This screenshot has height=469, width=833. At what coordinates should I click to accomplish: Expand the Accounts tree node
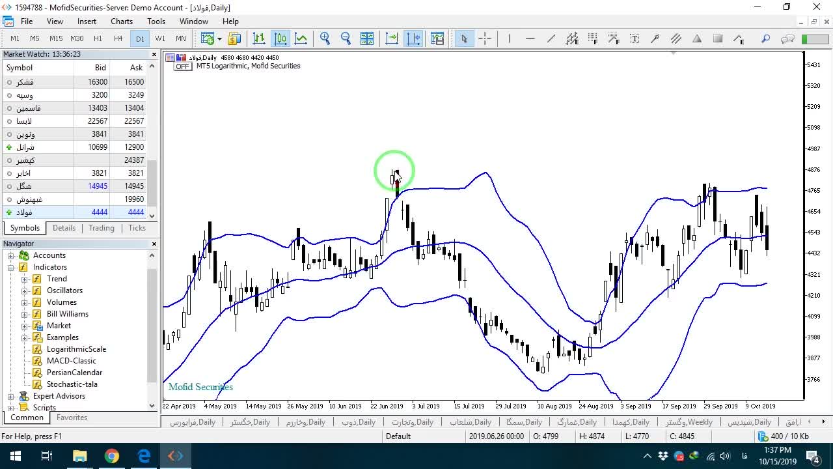pyautogui.click(x=11, y=255)
